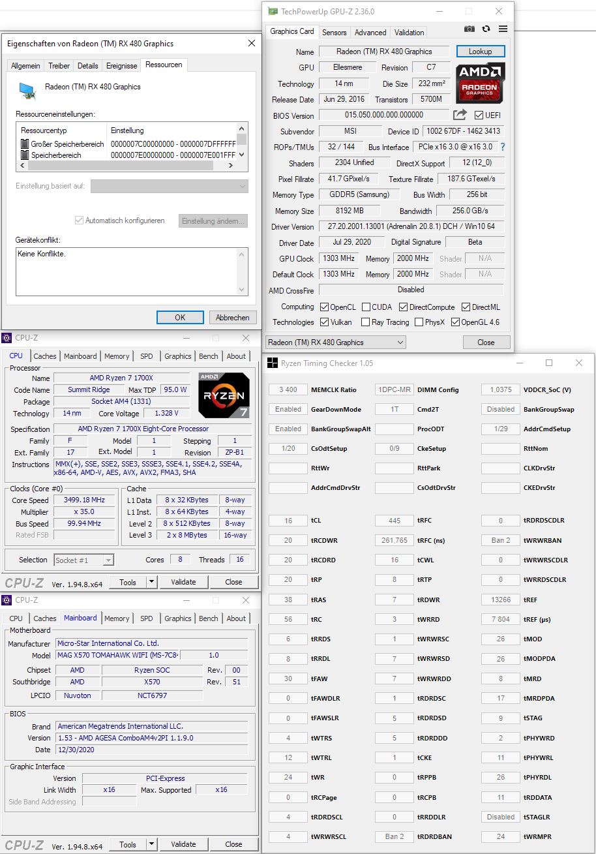Click Close in the lower CPU-Z window

233,844
